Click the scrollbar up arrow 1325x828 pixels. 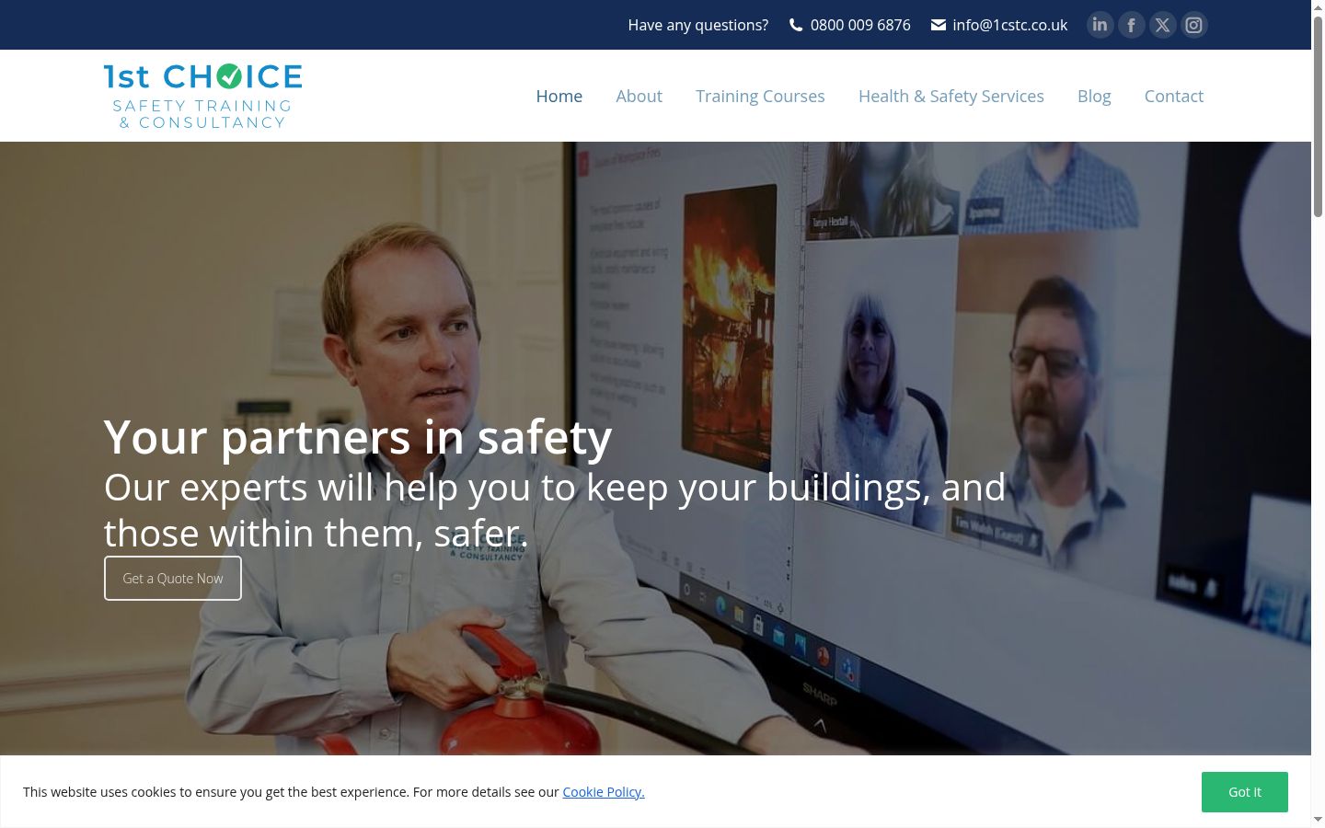point(1318,7)
